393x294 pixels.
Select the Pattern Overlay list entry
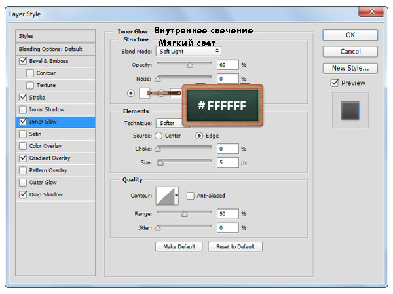(55, 170)
